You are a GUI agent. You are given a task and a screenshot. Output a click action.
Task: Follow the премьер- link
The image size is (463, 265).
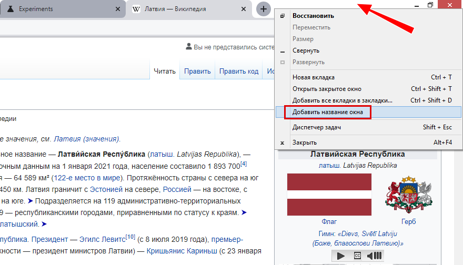point(227,239)
